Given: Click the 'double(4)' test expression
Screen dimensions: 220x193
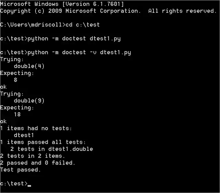Looking at the screenshot, I should point(29,66).
